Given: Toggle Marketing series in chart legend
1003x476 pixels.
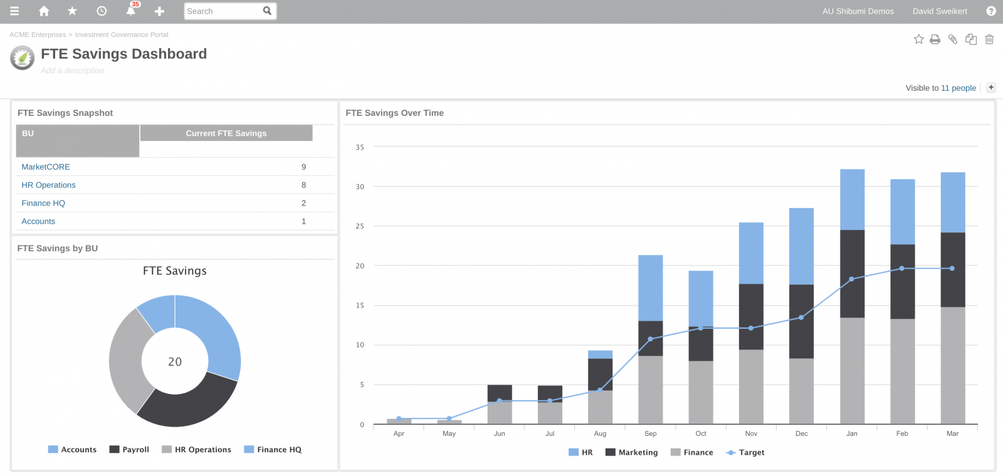Looking at the screenshot, I should coord(631,452).
